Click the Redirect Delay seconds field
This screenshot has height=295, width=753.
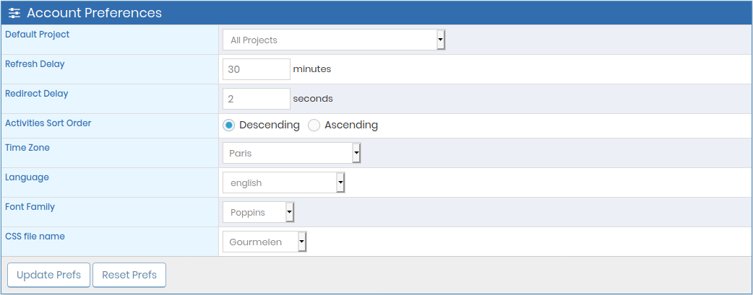tap(257, 99)
